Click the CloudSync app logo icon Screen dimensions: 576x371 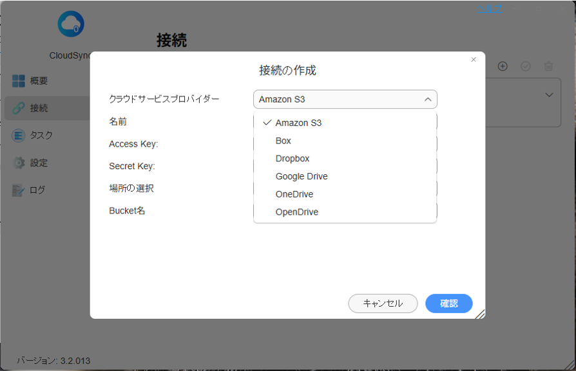(71, 24)
